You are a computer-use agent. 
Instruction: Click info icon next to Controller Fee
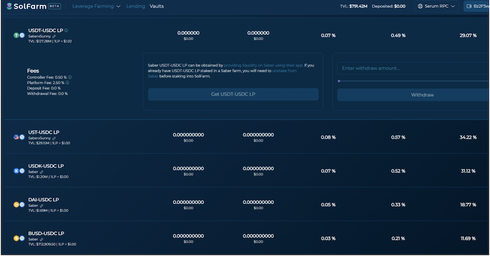click(x=70, y=77)
